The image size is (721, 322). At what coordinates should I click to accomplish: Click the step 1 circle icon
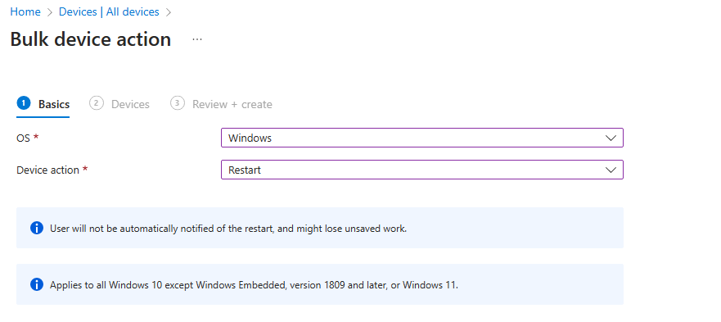pyautogui.click(x=24, y=104)
